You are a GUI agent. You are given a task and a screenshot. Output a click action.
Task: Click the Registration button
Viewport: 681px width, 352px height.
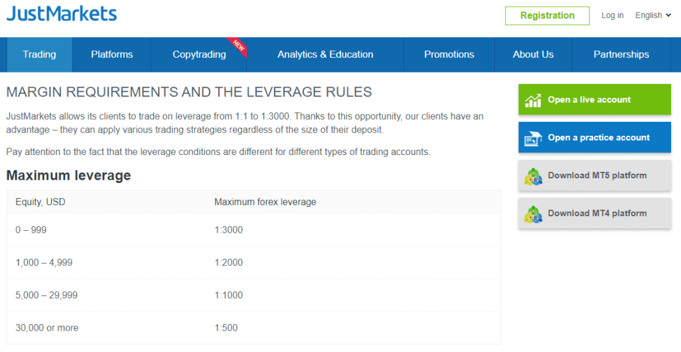[547, 16]
